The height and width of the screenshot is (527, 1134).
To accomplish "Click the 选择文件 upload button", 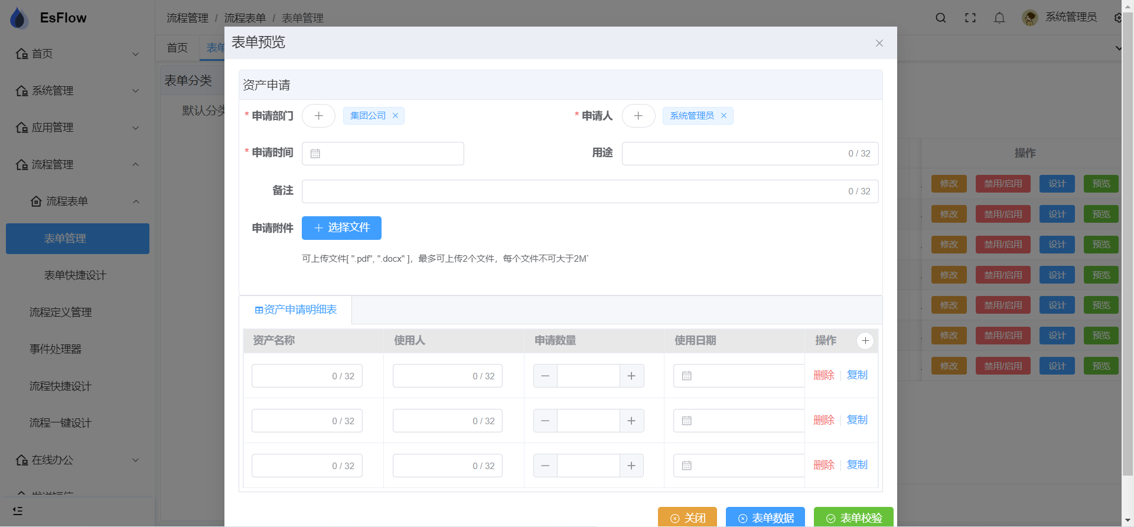I will point(341,228).
